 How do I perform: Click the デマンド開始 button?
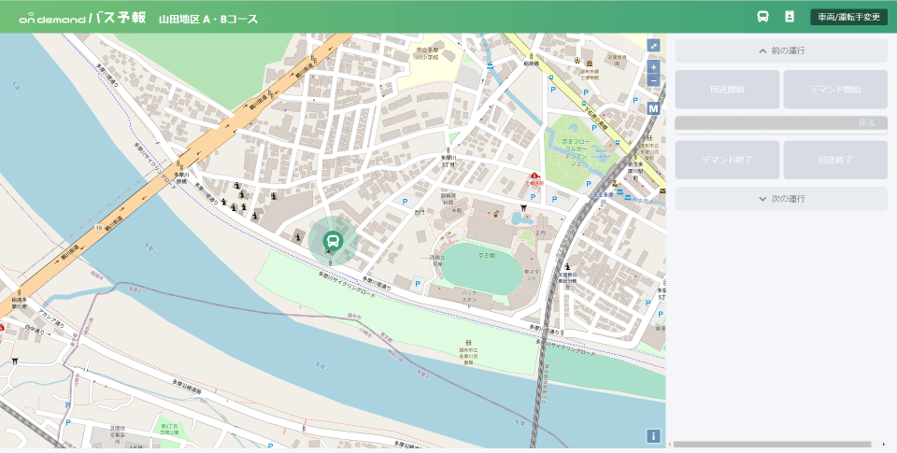click(x=835, y=90)
